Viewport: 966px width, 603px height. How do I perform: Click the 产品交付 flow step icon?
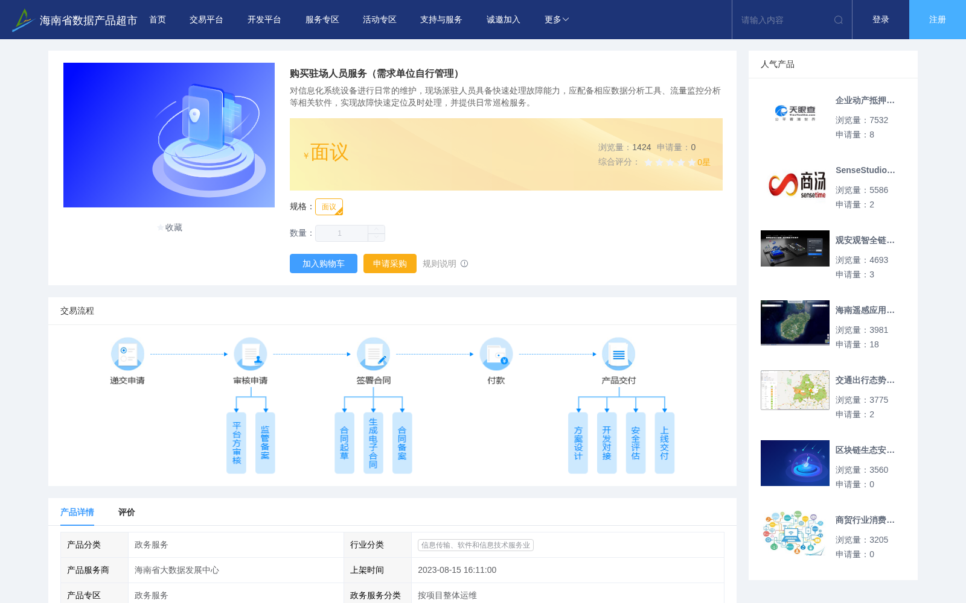619,354
